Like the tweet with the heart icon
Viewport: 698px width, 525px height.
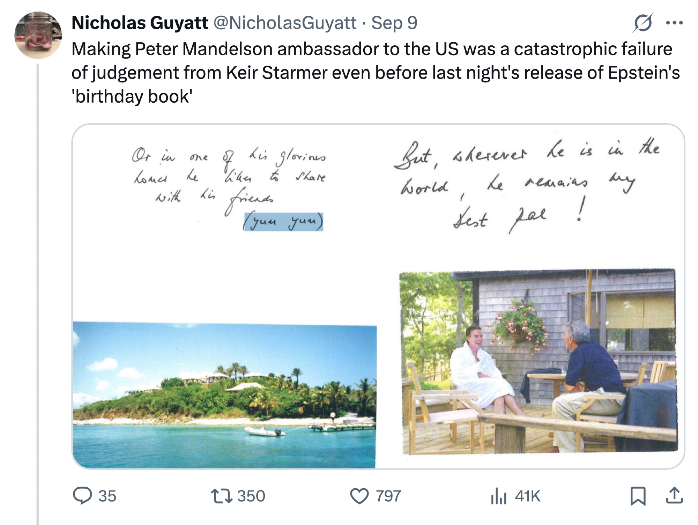pos(359,496)
